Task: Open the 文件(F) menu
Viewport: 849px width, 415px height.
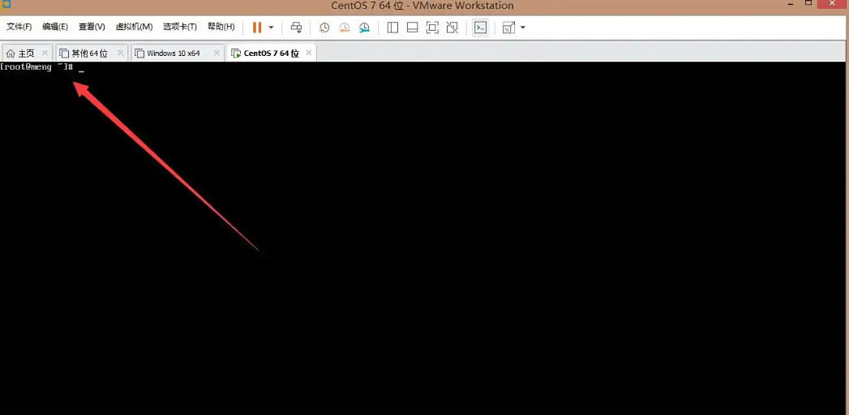Action: click(19, 27)
